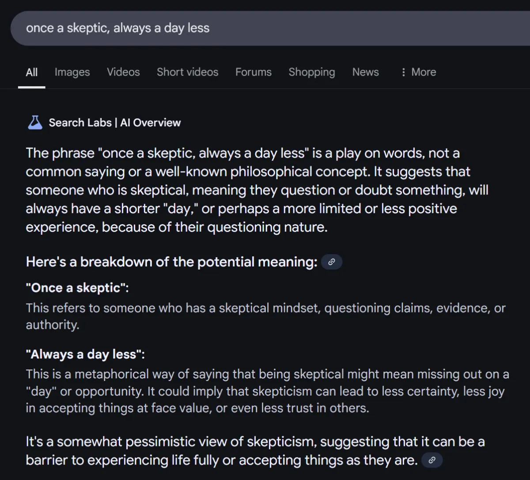Open the More search filters menu
Screen dimensions: 530x480
[x=418, y=72]
